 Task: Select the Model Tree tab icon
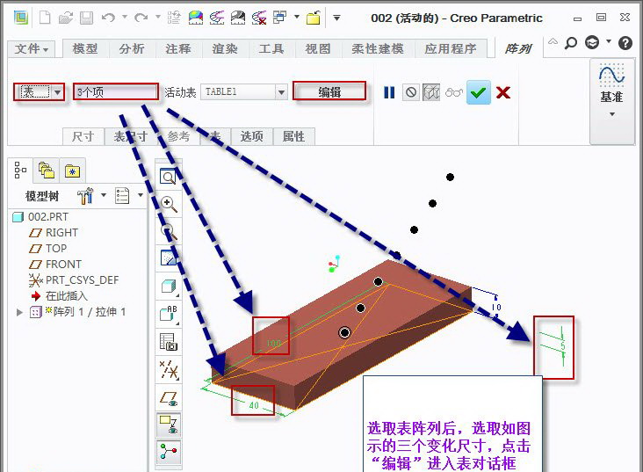pos(20,170)
